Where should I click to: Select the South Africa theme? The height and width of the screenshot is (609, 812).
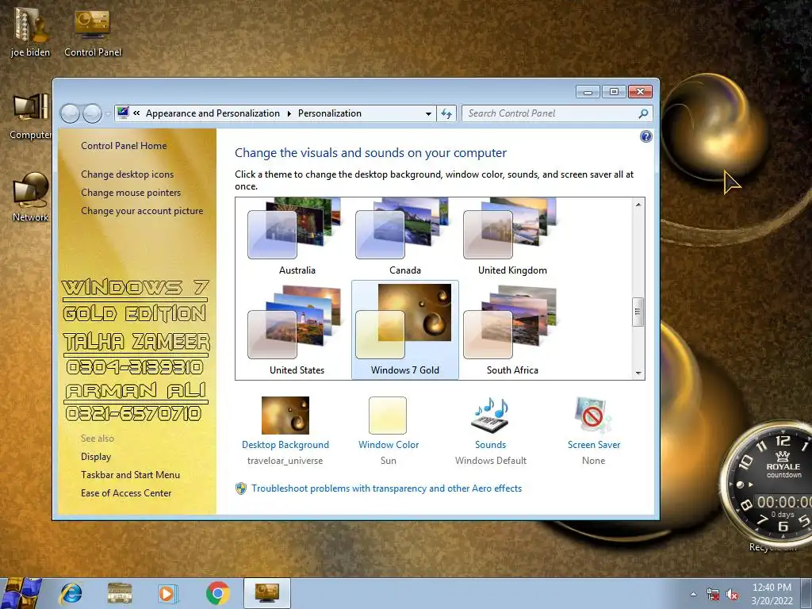[513, 330]
